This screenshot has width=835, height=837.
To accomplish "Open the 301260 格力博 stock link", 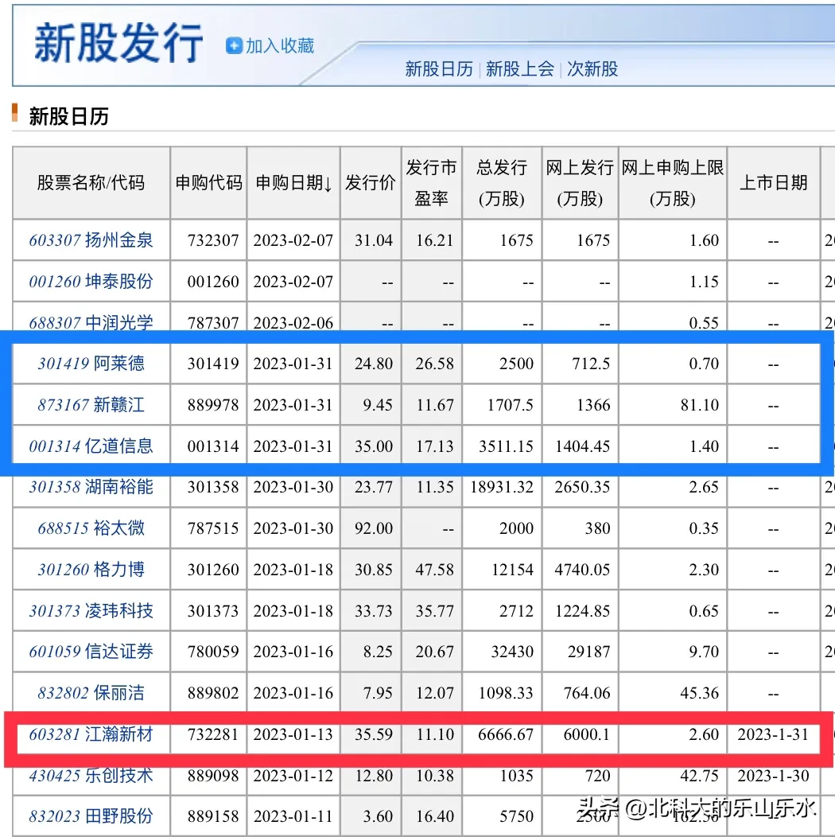I will (91, 569).
